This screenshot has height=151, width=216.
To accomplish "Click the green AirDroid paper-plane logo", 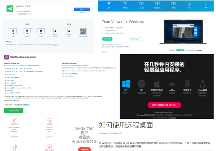I will click(10, 9).
